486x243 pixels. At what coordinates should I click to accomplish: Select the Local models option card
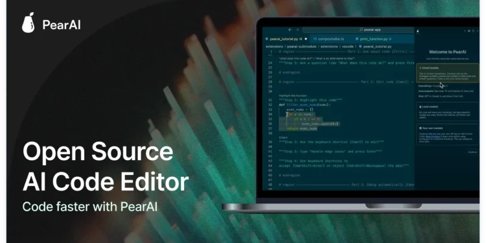tap(448, 111)
